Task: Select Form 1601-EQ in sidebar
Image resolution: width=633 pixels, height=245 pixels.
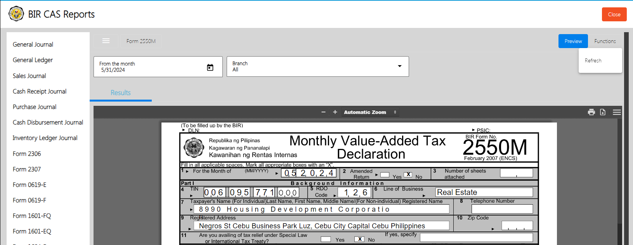Action: coord(32,231)
